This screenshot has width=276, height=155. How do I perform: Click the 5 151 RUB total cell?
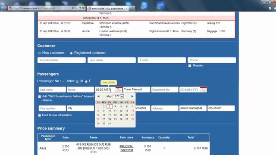201,148
